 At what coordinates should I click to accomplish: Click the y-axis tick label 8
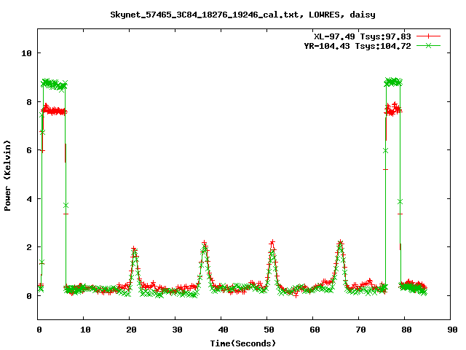point(29,102)
